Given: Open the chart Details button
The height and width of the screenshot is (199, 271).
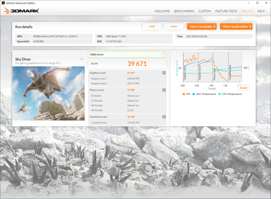Looking at the screenshot, I should tap(244, 88).
